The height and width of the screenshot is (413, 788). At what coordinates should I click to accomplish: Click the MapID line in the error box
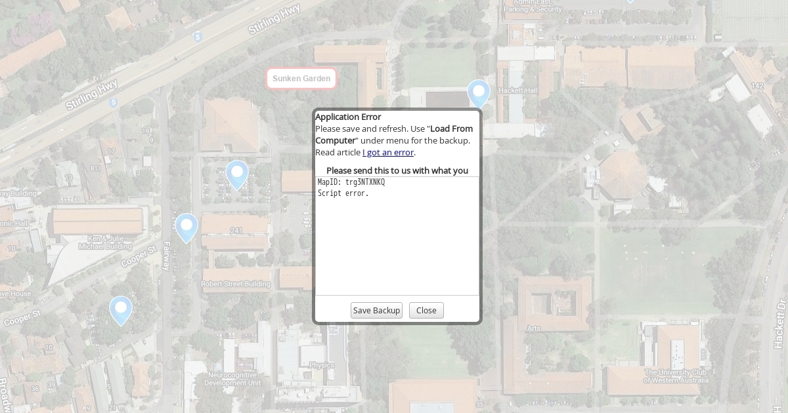coord(351,182)
